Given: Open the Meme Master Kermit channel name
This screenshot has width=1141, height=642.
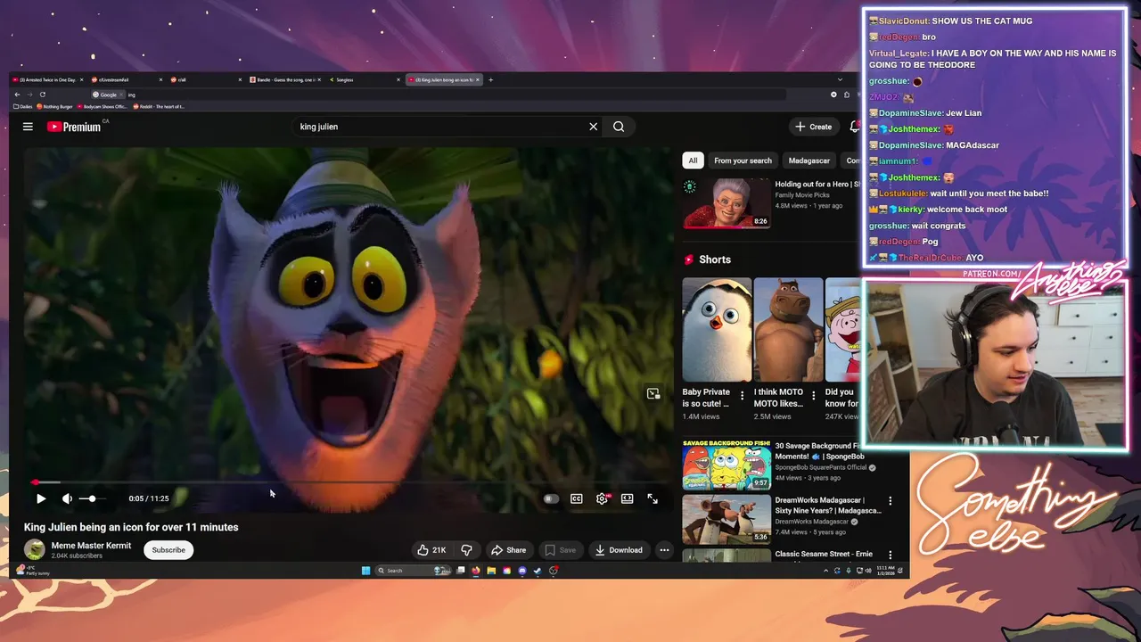Looking at the screenshot, I should (91, 545).
